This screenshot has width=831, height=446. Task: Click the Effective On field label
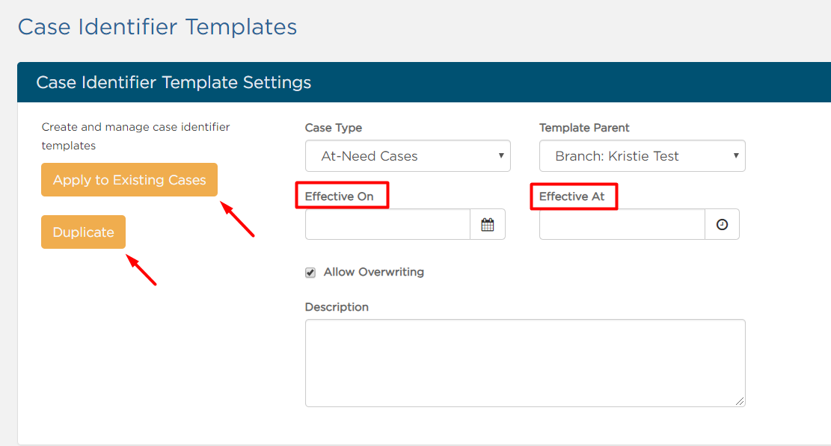click(339, 196)
